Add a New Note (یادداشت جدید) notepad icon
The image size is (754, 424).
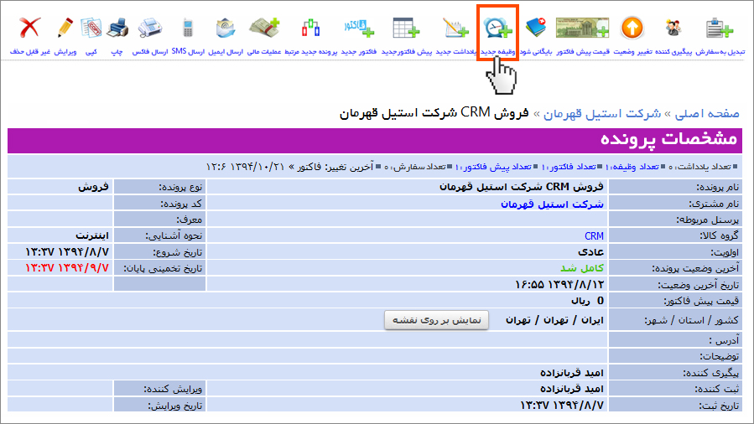tap(455, 28)
